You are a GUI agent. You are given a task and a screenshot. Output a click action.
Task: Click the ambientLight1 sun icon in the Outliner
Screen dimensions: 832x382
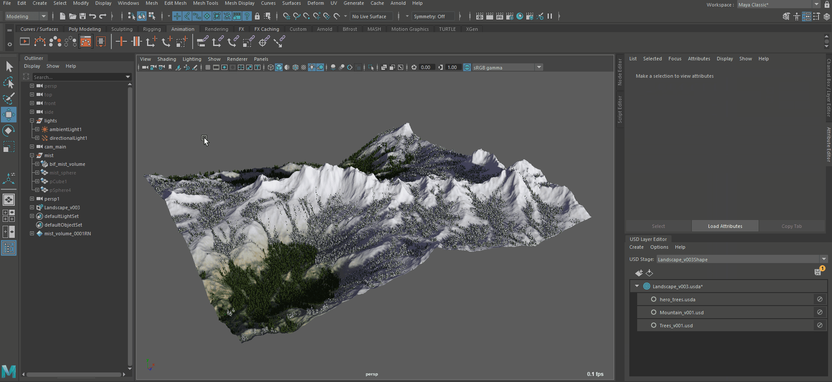45,129
